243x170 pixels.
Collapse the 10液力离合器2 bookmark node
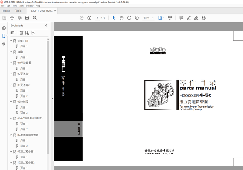point(11,163)
